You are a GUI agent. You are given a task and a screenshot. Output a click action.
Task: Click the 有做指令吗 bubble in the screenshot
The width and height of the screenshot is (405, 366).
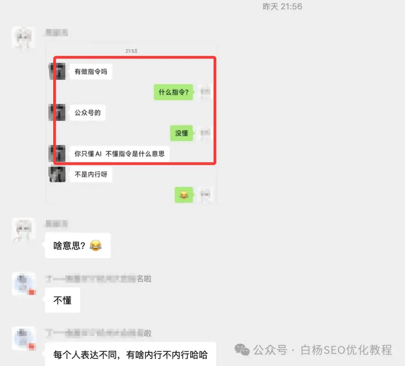click(x=91, y=72)
